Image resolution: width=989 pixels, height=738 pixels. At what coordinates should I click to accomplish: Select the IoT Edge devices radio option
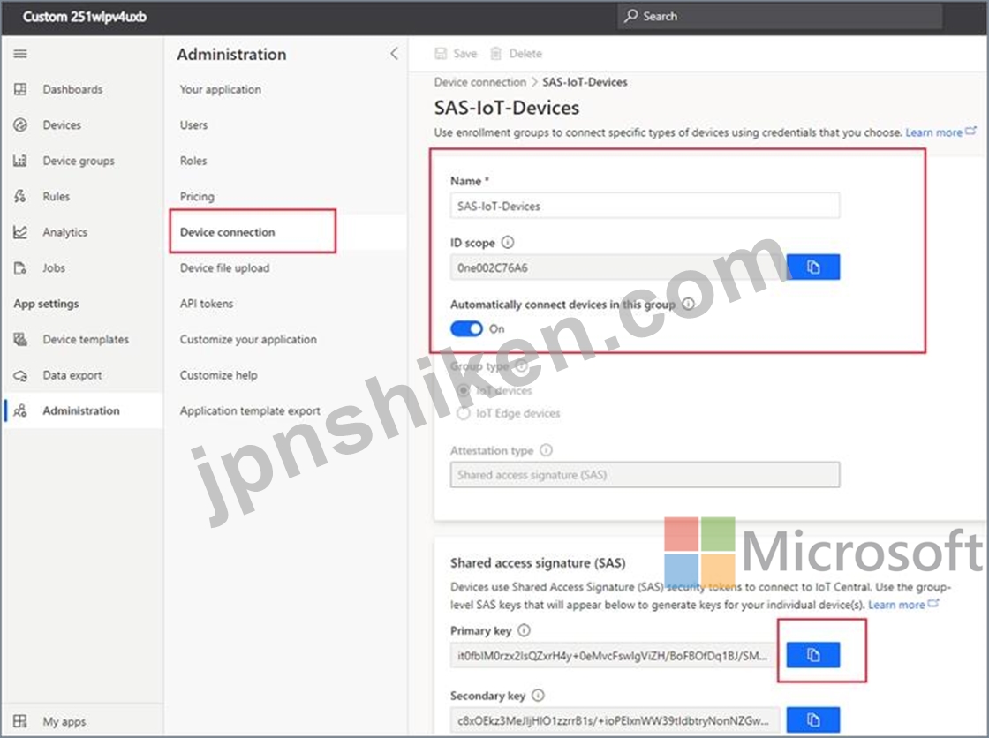[464, 413]
